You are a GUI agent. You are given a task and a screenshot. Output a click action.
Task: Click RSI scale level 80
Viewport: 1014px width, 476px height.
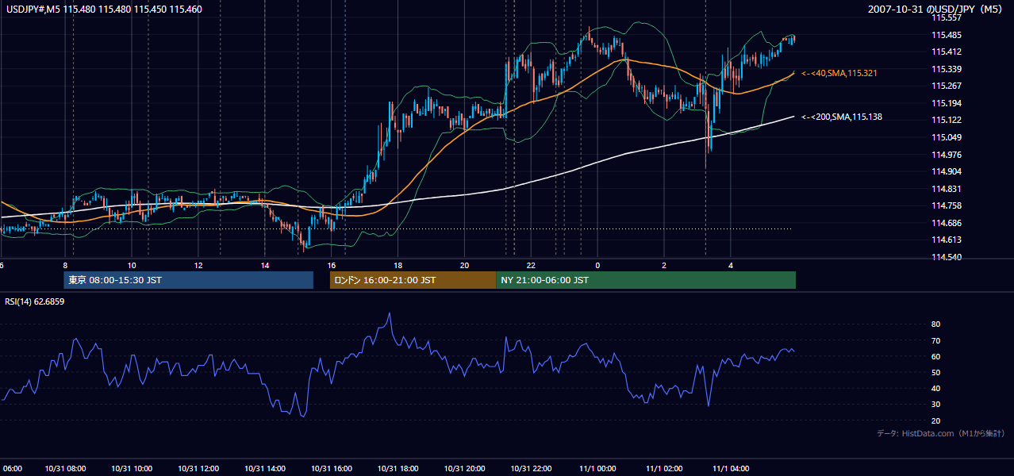tap(935, 324)
